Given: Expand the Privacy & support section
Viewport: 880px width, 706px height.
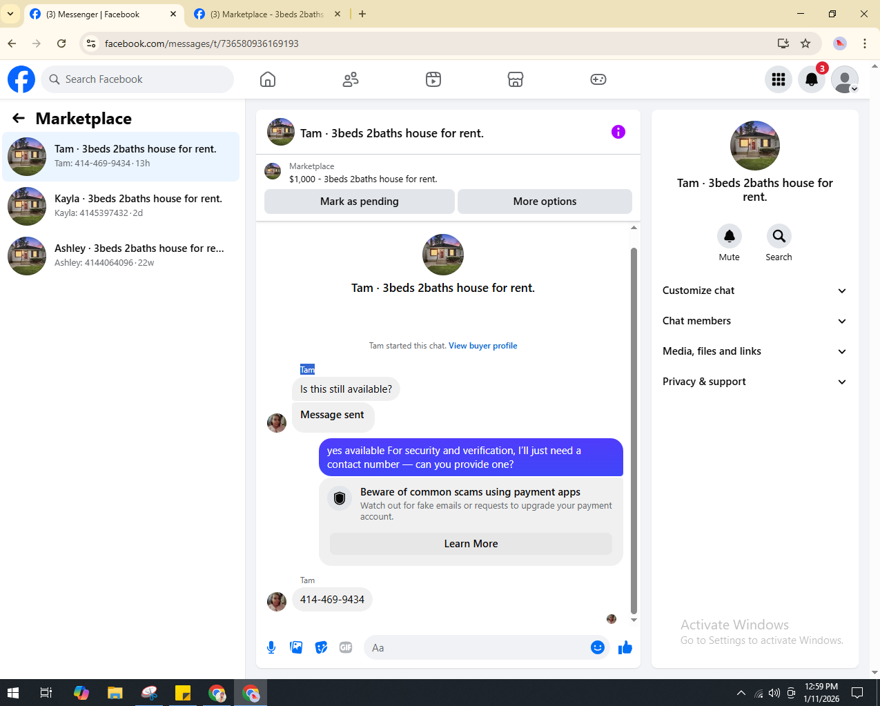Looking at the screenshot, I should [x=754, y=382].
